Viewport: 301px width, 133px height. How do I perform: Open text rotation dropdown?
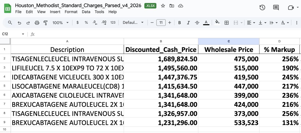coord(285,23)
